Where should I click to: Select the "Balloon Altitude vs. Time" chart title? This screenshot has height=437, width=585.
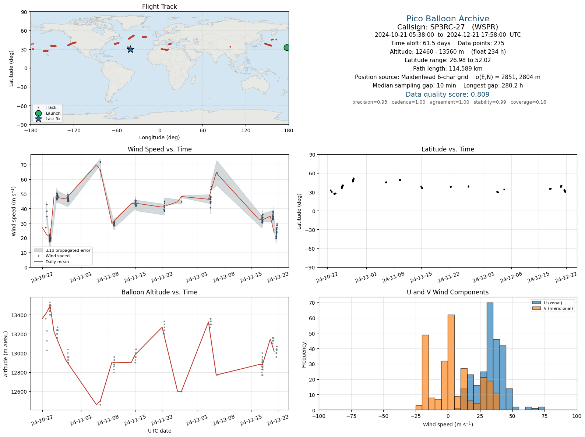[159, 292]
